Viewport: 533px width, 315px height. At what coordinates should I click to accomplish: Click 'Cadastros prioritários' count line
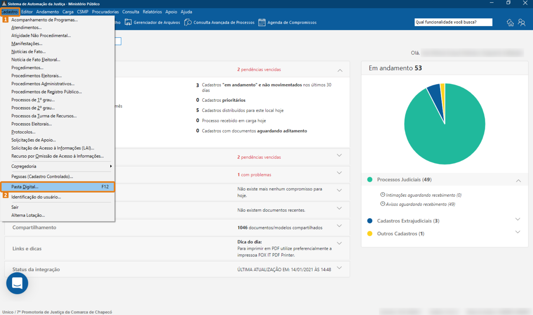tap(224, 100)
